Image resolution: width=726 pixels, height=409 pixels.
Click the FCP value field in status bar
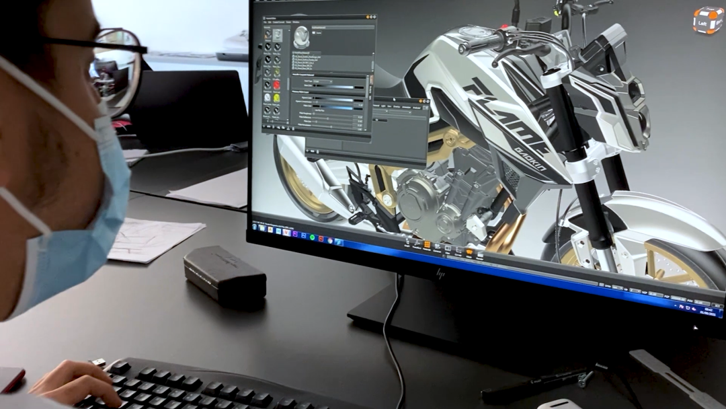[678, 298]
